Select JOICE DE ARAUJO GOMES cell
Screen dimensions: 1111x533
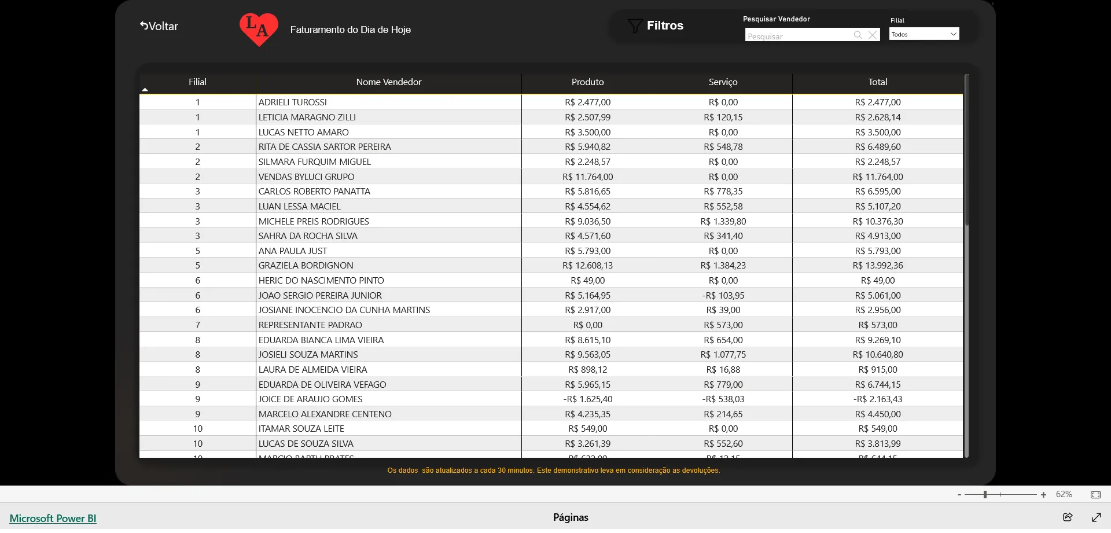tap(388, 399)
